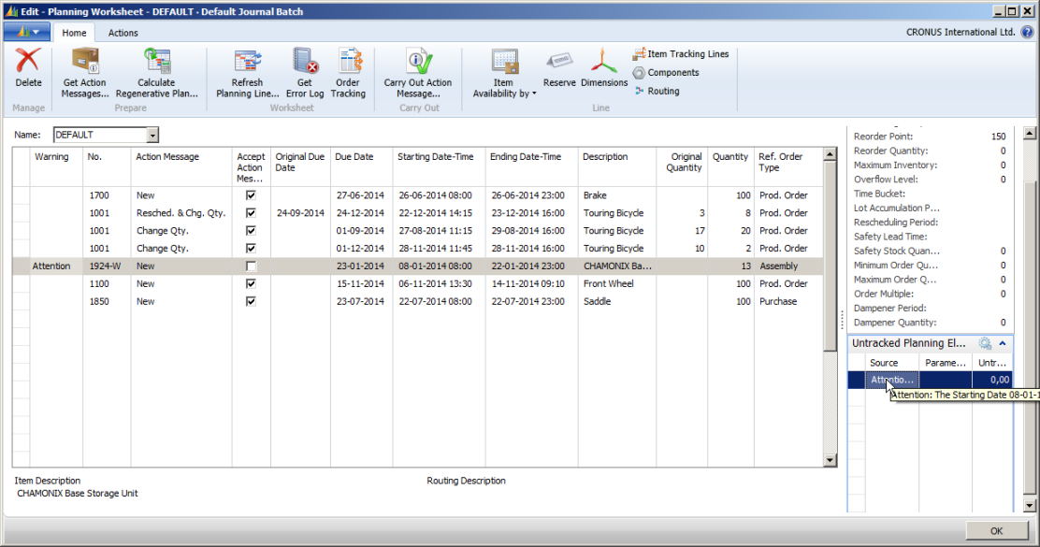Click the Quantity column header
1040x547 pixels.
tap(730, 157)
